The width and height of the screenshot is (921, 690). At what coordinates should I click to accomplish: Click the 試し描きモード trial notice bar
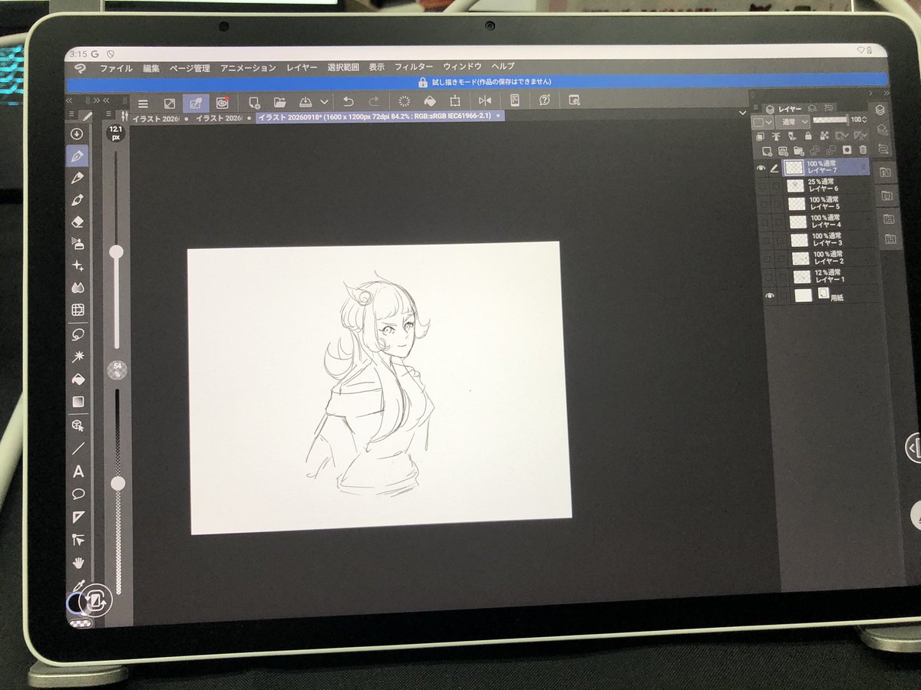[476, 82]
